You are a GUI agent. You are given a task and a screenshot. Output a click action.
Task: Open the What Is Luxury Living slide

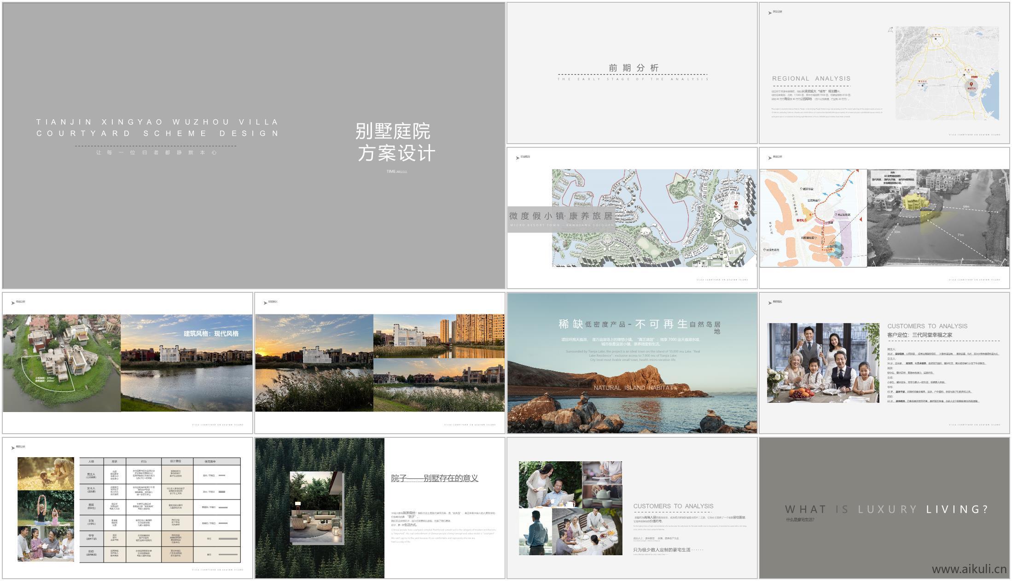[884, 508]
